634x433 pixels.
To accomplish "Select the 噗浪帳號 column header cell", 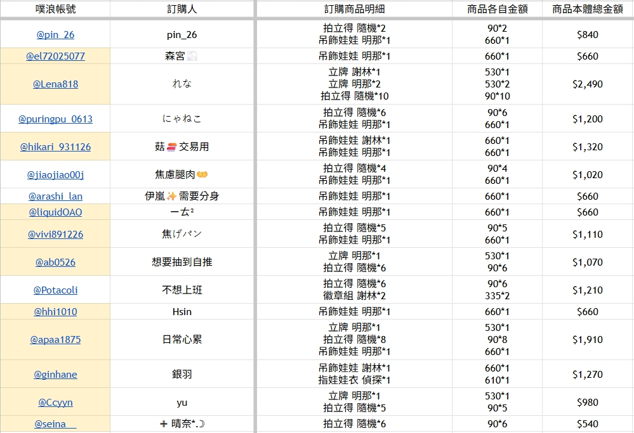I will [x=55, y=9].
